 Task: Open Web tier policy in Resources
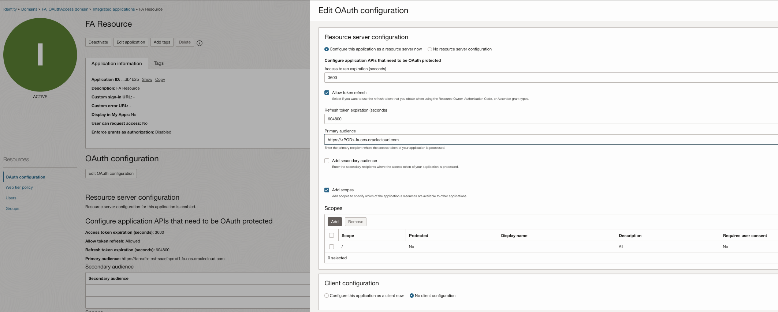19,187
